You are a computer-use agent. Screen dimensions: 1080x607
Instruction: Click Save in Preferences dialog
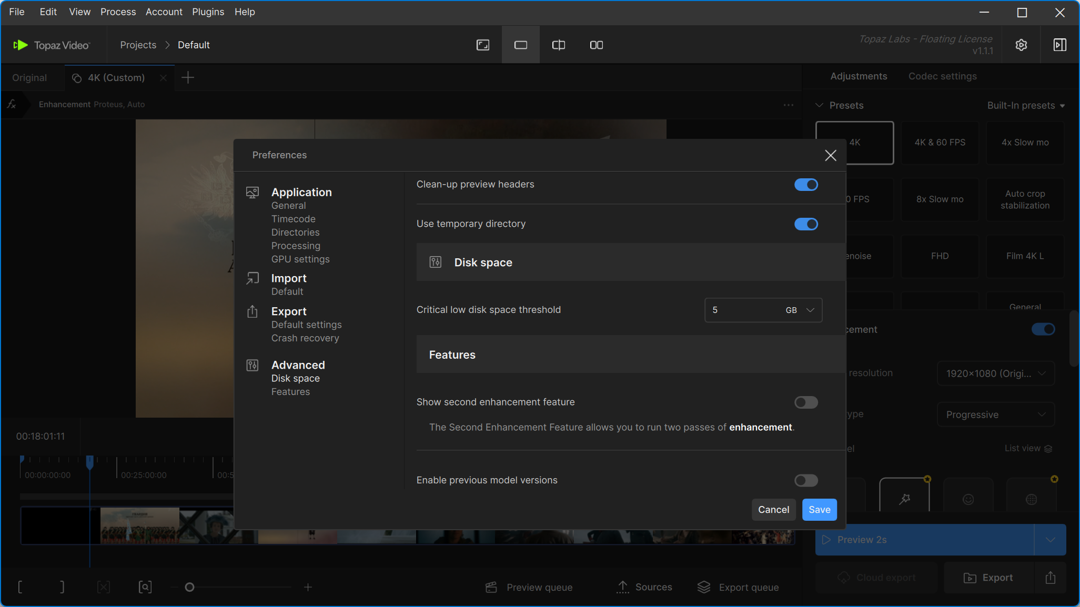coord(819,510)
